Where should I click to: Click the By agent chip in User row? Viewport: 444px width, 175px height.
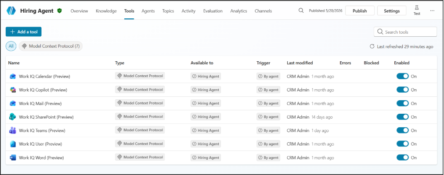[x=268, y=144]
